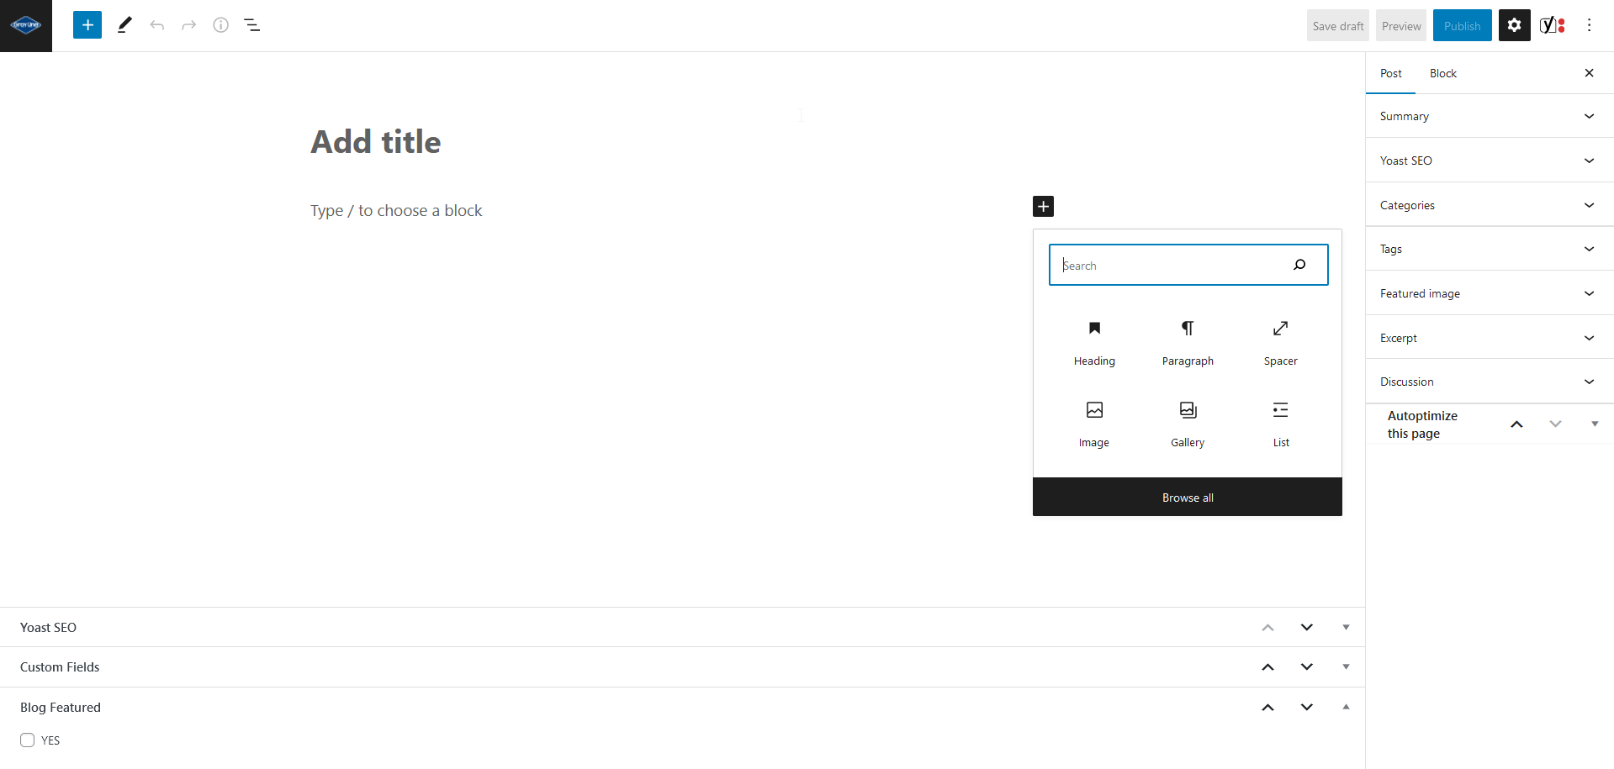Open the Options three-dot menu

[x=1589, y=25]
